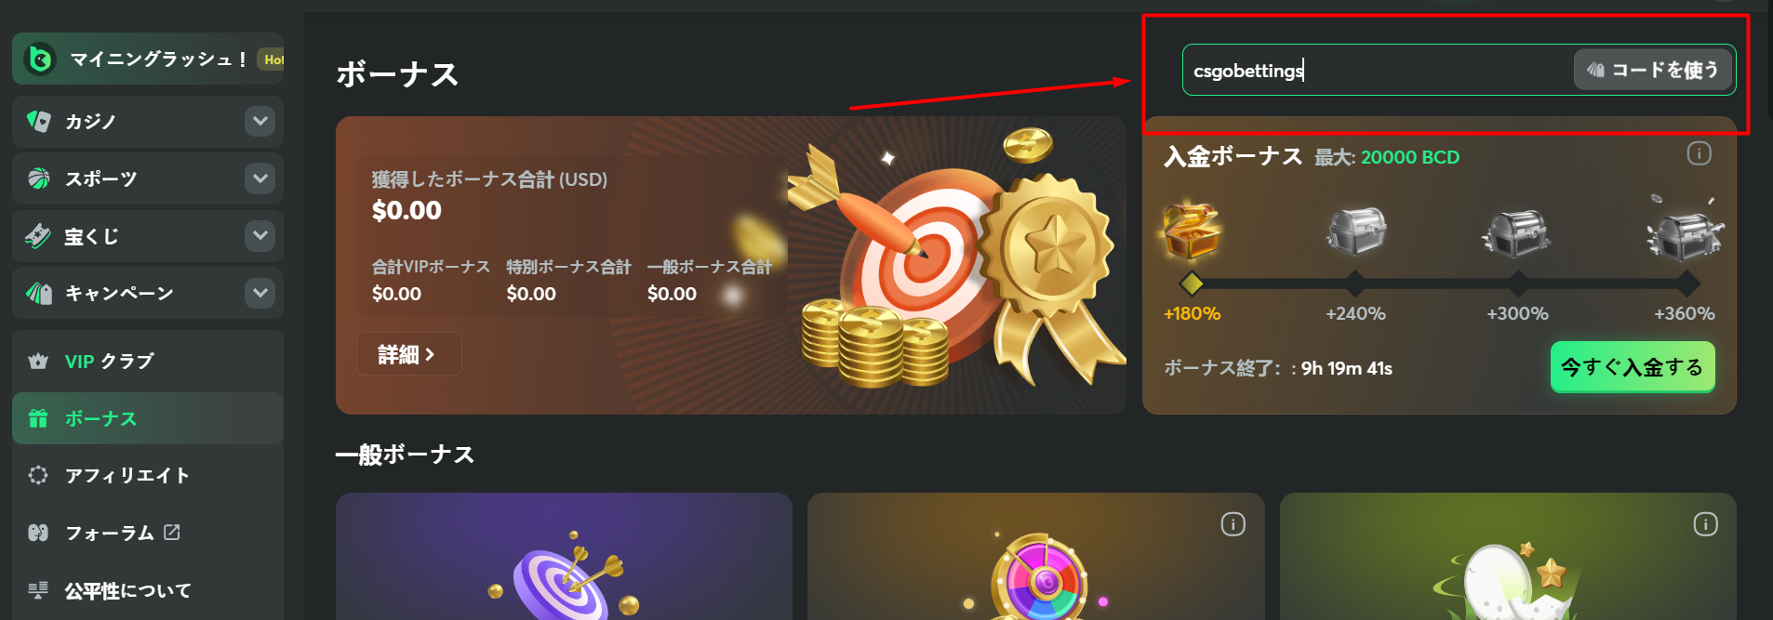The width and height of the screenshot is (1773, 620).
Task: Go to 公平性について page
Action: [x=148, y=590]
